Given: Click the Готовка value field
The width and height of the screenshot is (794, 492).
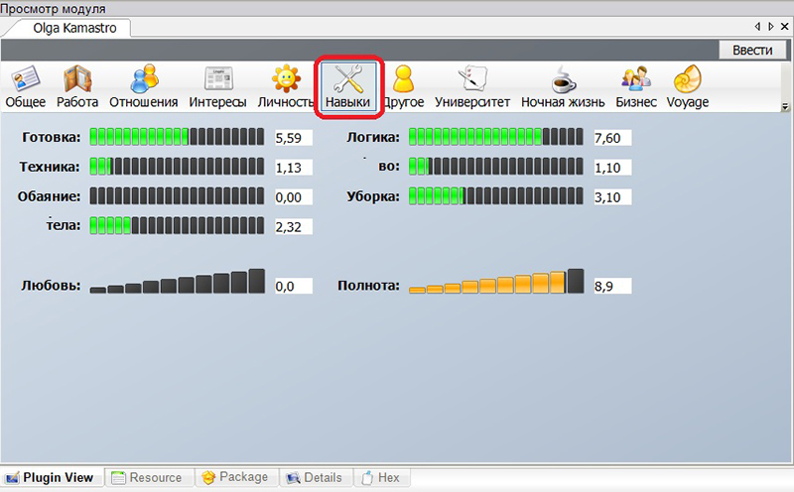Looking at the screenshot, I should [x=293, y=138].
